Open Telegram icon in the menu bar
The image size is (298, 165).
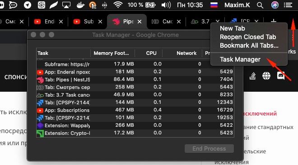pyautogui.click(x=28, y=5)
